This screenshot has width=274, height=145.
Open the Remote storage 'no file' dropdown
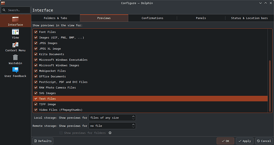112,126
